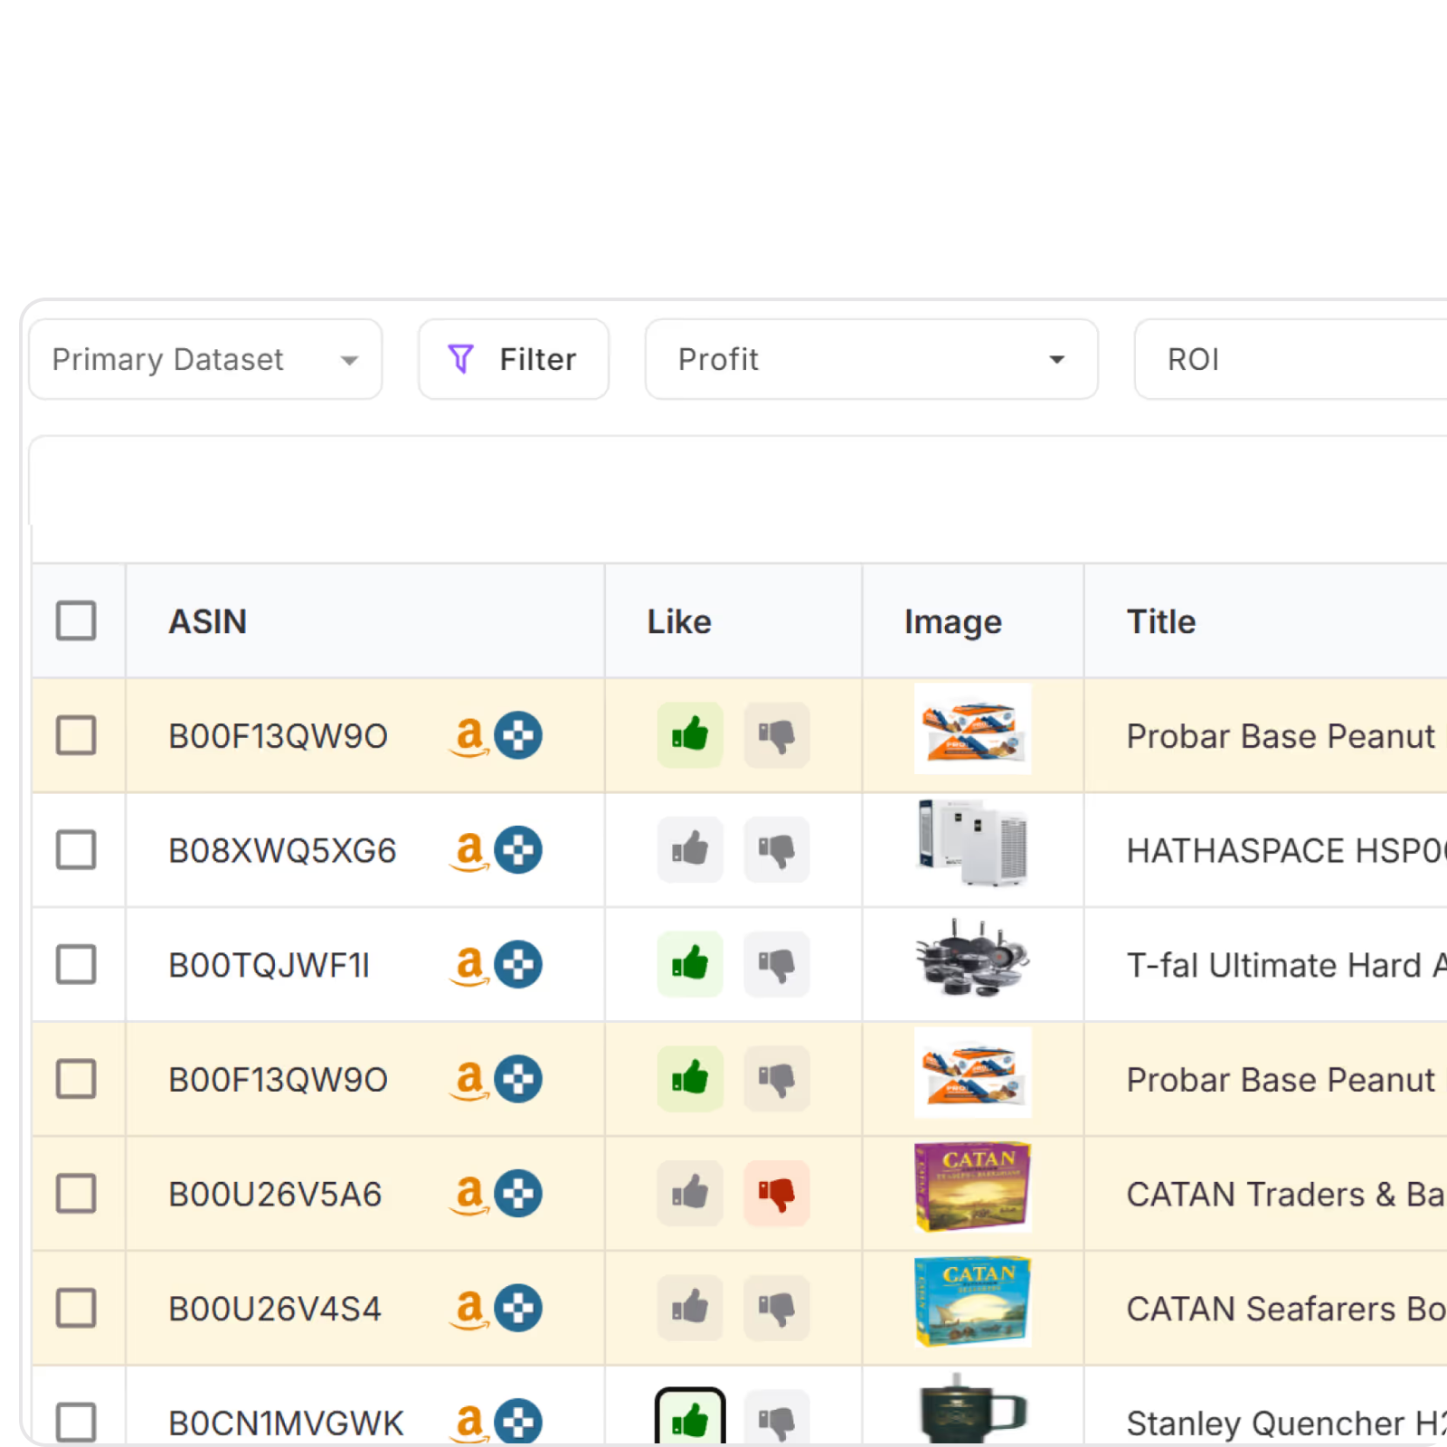Image resolution: width=1447 pixels, height=1447 pixels.
Task: Click thumbs-up for HATHASPACE product row
Action: tap(690, 849)
